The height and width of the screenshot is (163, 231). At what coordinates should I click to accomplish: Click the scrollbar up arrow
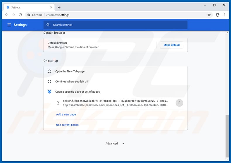tap(227, 33)
